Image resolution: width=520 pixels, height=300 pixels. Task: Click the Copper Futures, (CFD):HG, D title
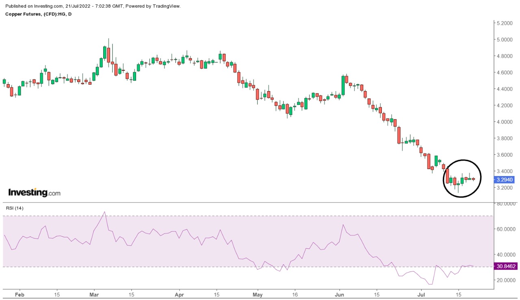point(39,14)
